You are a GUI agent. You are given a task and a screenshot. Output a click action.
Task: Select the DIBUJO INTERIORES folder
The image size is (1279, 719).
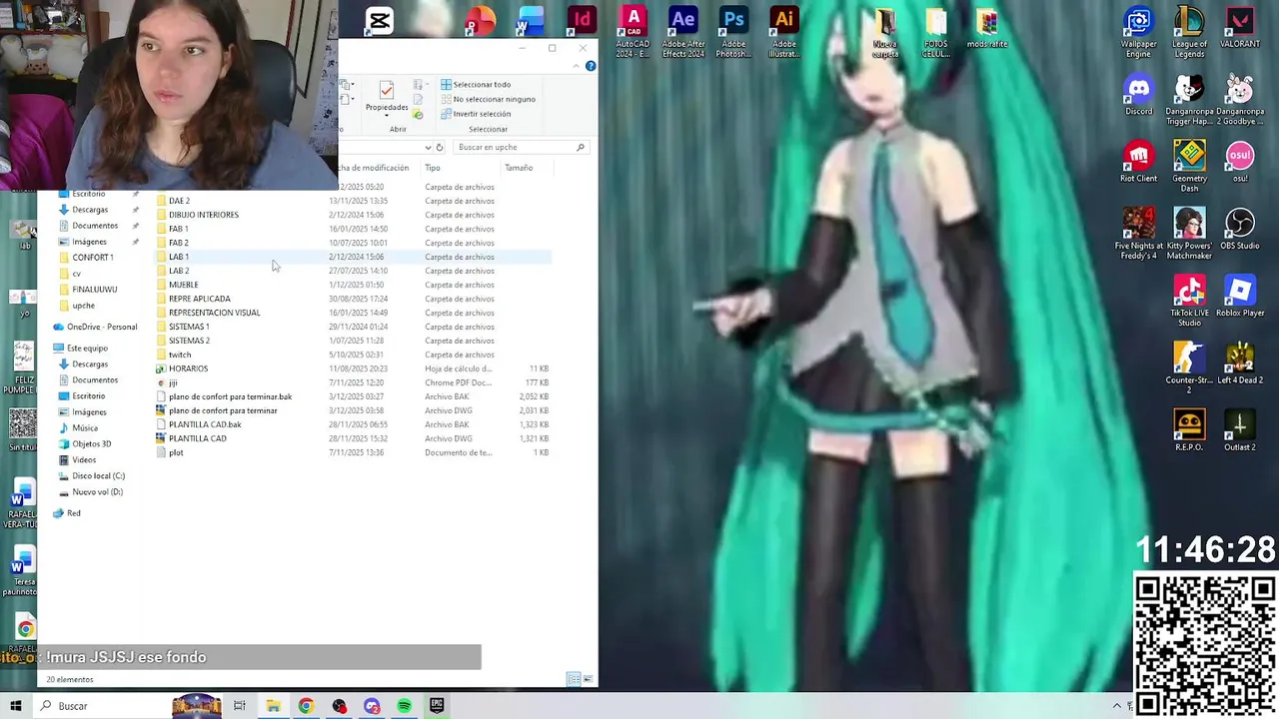pyautogui.click(x=353, y=215)
